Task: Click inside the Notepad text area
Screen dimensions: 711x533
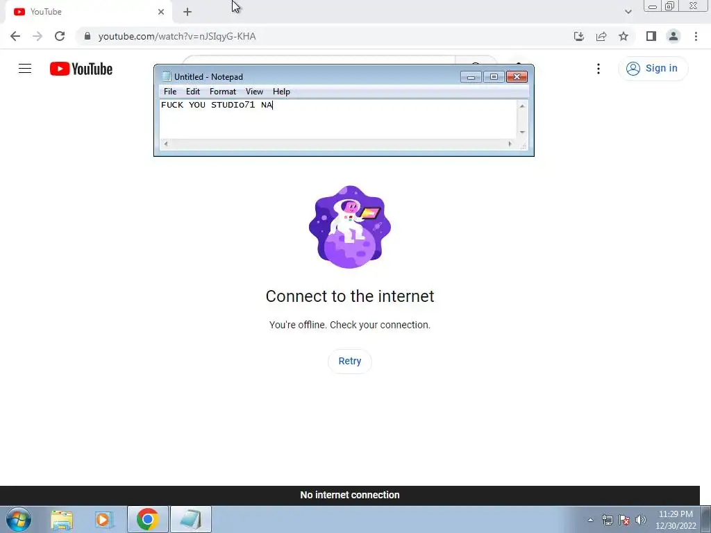Action: (338, 119)
